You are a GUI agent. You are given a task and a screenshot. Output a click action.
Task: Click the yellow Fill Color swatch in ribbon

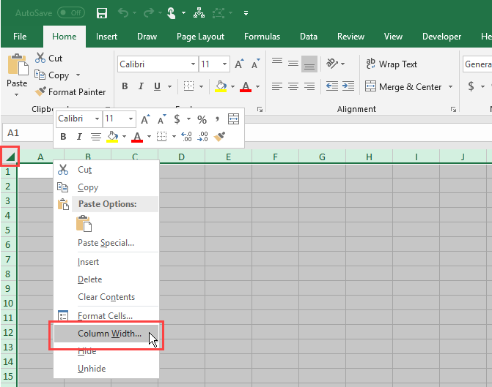pos(221,86)
